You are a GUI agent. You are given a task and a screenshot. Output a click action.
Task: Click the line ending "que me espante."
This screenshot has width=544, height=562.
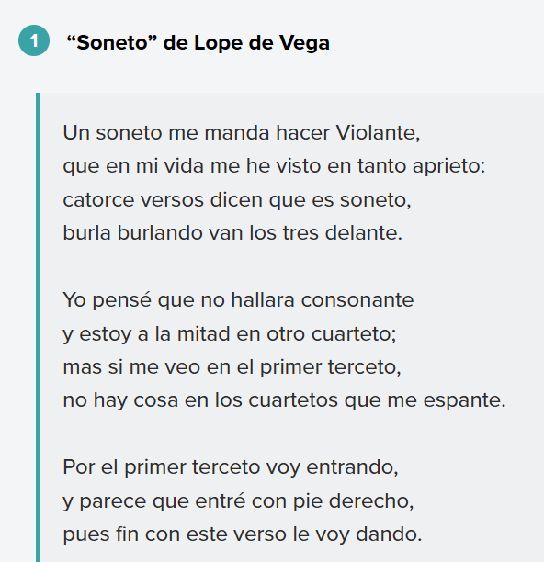coord(284,400)
